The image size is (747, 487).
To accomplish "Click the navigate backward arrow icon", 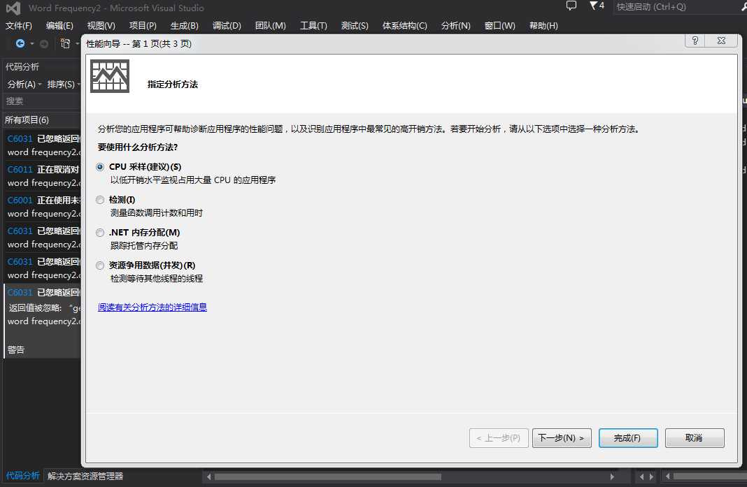I will (x=20, y=44).
